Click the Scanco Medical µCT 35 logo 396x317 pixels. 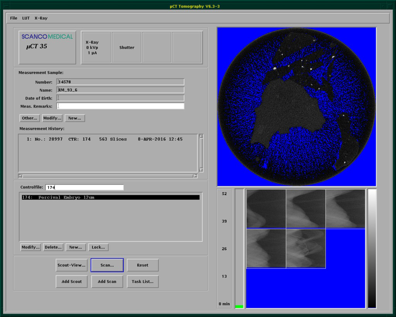pos(47,47)
